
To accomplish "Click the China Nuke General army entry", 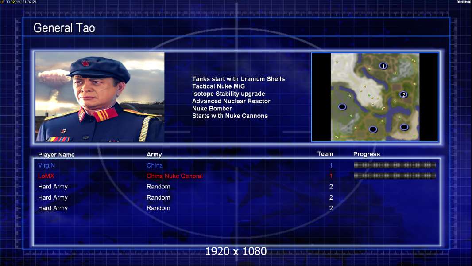I will [x=174, y=176].
